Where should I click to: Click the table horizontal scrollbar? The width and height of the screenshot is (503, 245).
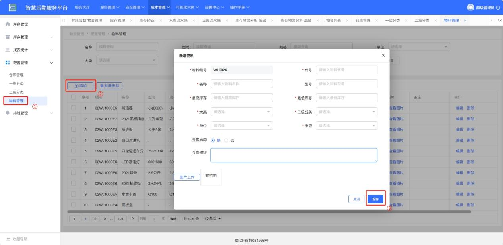(x=269, y=212)
